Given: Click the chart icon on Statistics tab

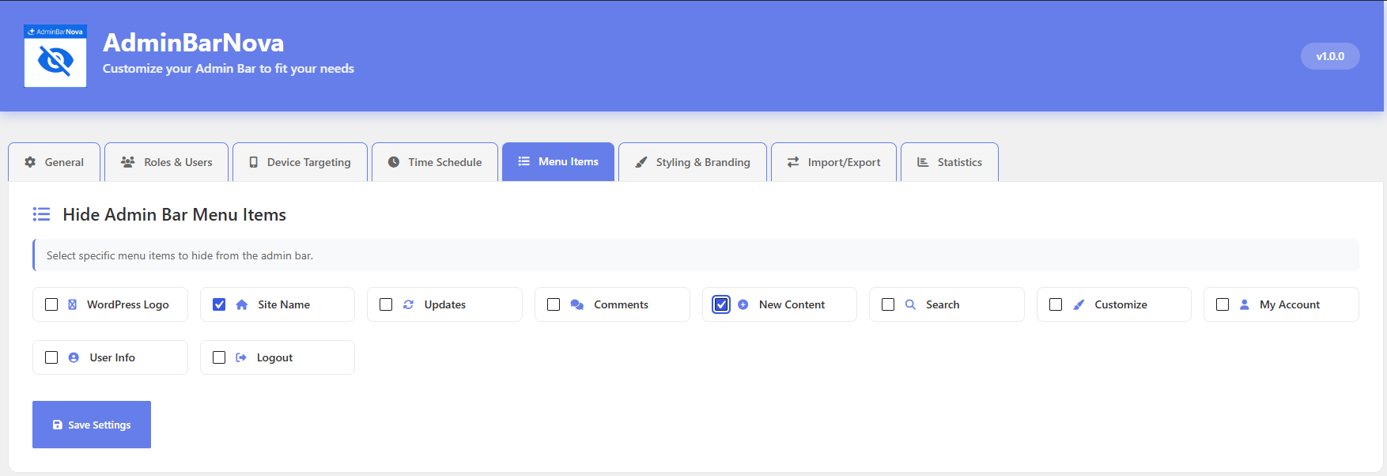Looking at the screenshot, I should point(923,162).
